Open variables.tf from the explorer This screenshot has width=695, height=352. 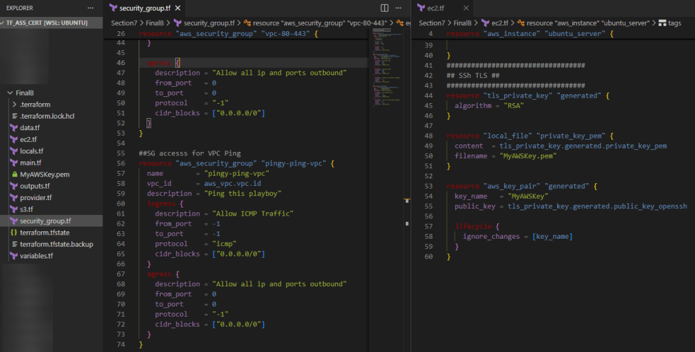(x=35, y=256)
